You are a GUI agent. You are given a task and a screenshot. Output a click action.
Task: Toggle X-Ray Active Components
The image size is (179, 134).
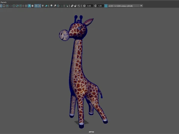coord(75,6)
